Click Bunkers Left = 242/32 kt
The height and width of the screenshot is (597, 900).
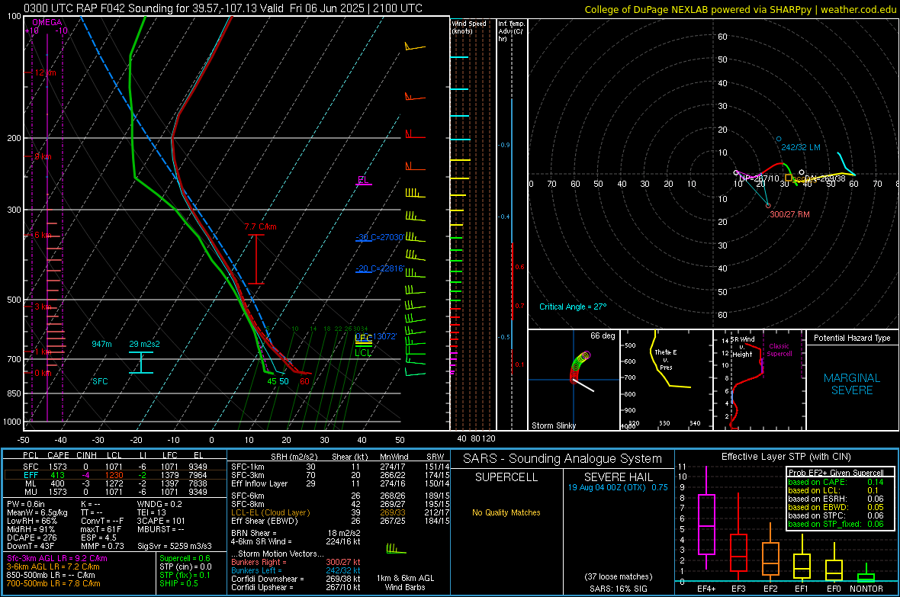coord(296,570)
